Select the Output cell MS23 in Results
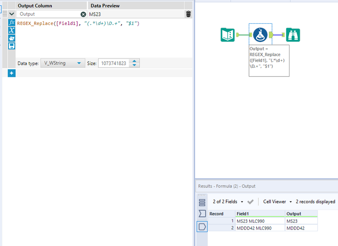 pos(301,221)
